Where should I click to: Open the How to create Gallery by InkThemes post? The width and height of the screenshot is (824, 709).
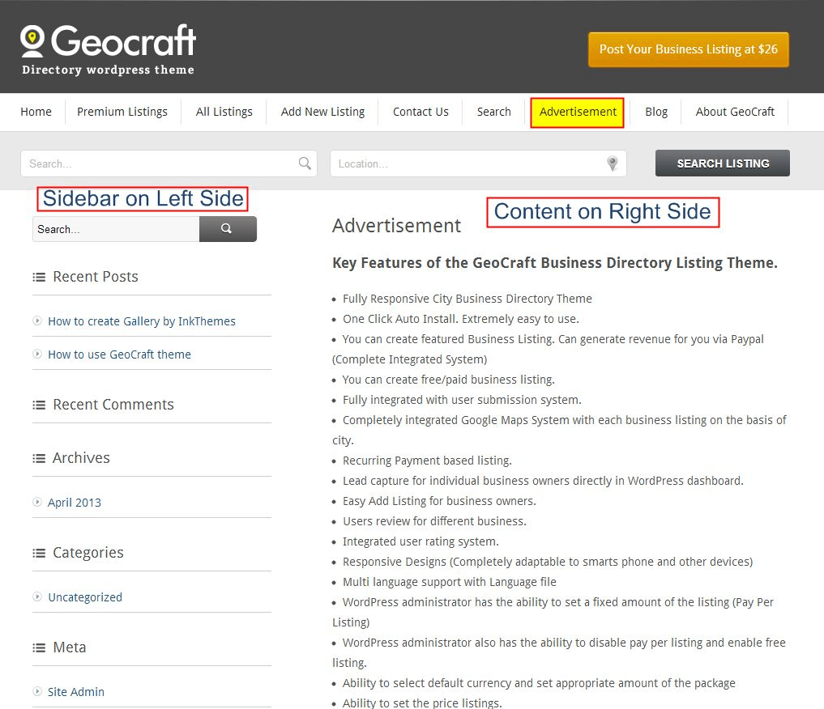(x=142, y=321)
